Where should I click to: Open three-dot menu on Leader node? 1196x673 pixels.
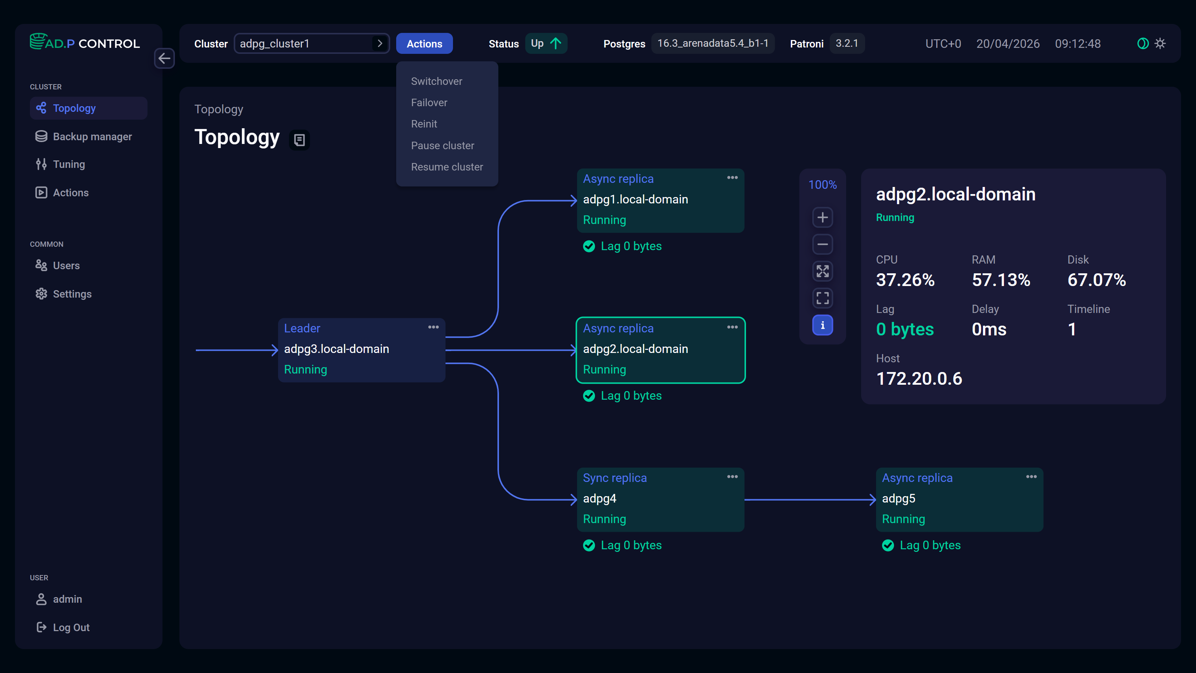click(433, 328)
